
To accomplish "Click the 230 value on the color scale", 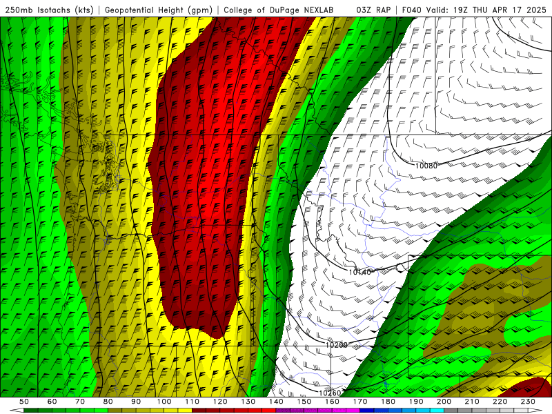I will 528,402.
